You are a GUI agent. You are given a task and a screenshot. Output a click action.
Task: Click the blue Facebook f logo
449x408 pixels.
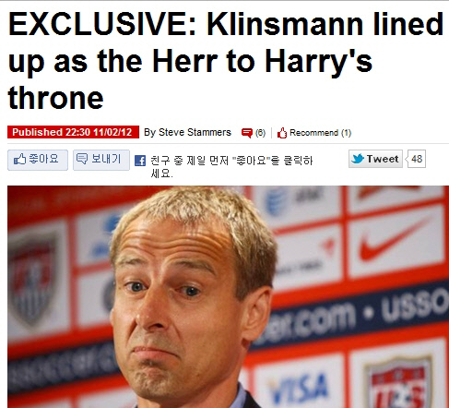pyautogui.click(x=140, y=161)
